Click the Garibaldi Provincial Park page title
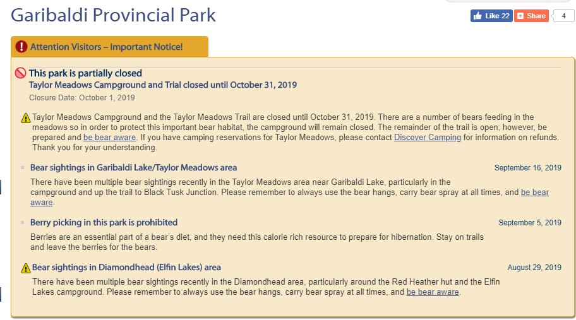Screen dimensions: 576x320 click(113, 15)
